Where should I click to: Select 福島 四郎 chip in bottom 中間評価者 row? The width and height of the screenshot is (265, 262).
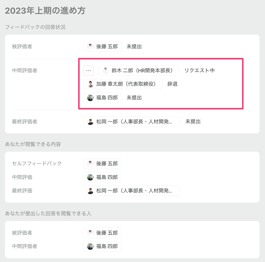click(x=102, y=247)
